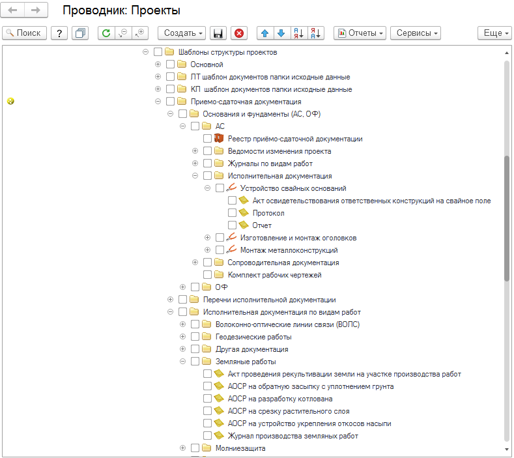Select АОСР на устройство укрепления откосов насыпи
Screen dimensions: 514x458
click(309, 423)
